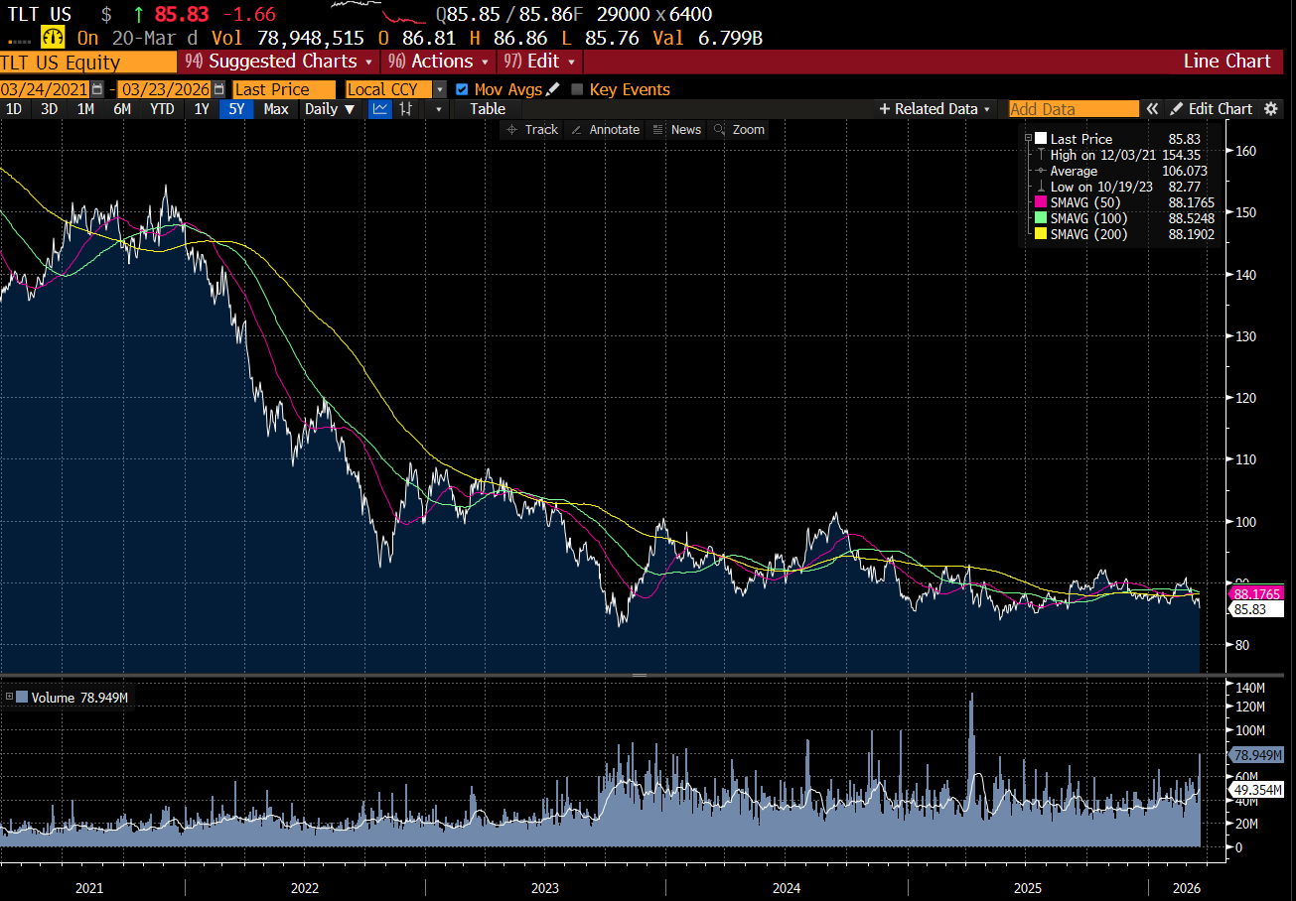
Task: Open the start date calendar picker icon
Action: (96, 89)
